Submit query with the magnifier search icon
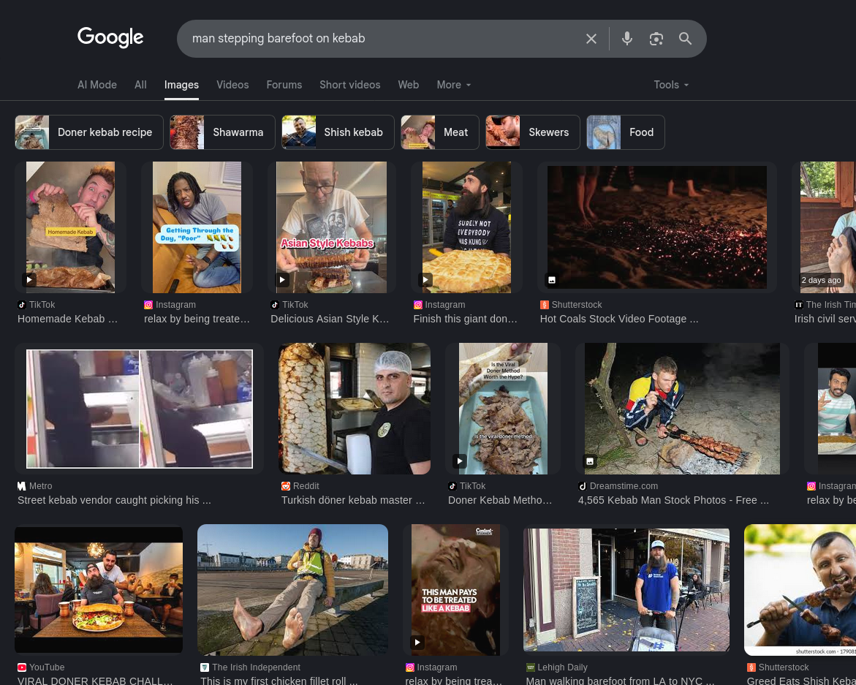The width and height of the screenshot is (856, 685). pyautogui.click(x=685, y=39)
